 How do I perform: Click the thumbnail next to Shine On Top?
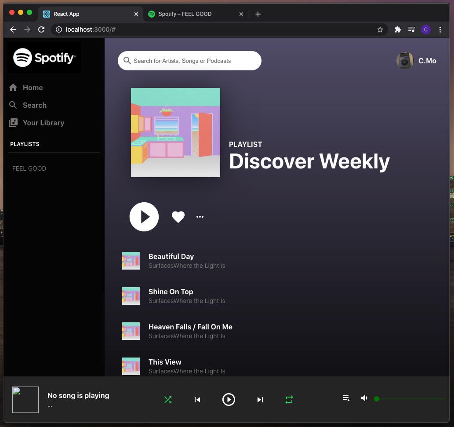coord(131,296)
